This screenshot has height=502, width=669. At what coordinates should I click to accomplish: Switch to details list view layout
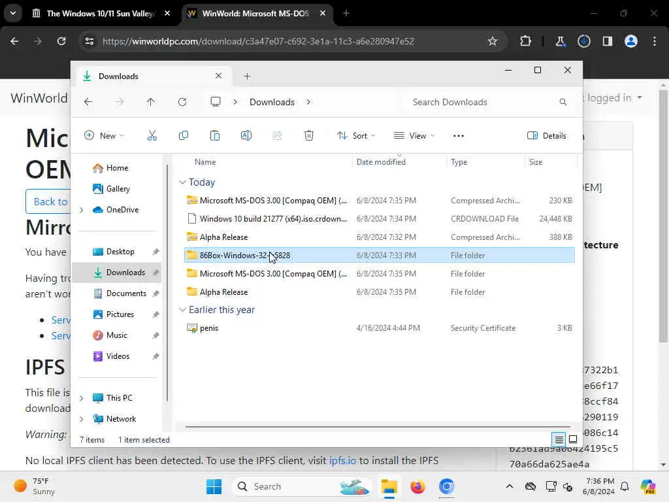pyautogui.click(x=559, y=439)
